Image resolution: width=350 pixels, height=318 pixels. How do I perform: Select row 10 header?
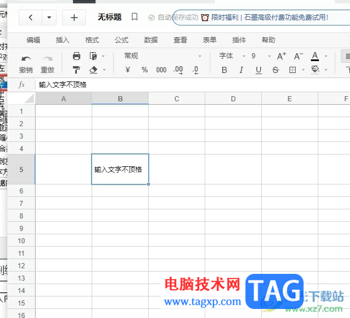21,240
